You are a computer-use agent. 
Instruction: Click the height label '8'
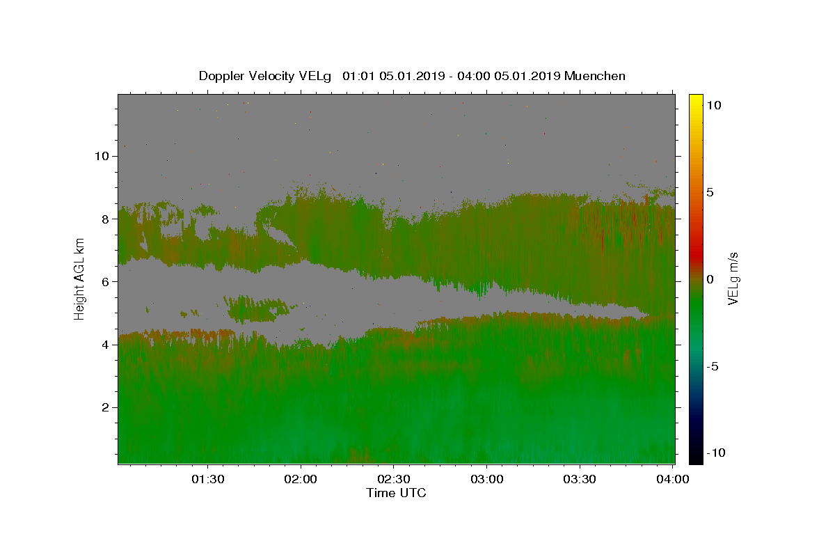pos(105,219)
